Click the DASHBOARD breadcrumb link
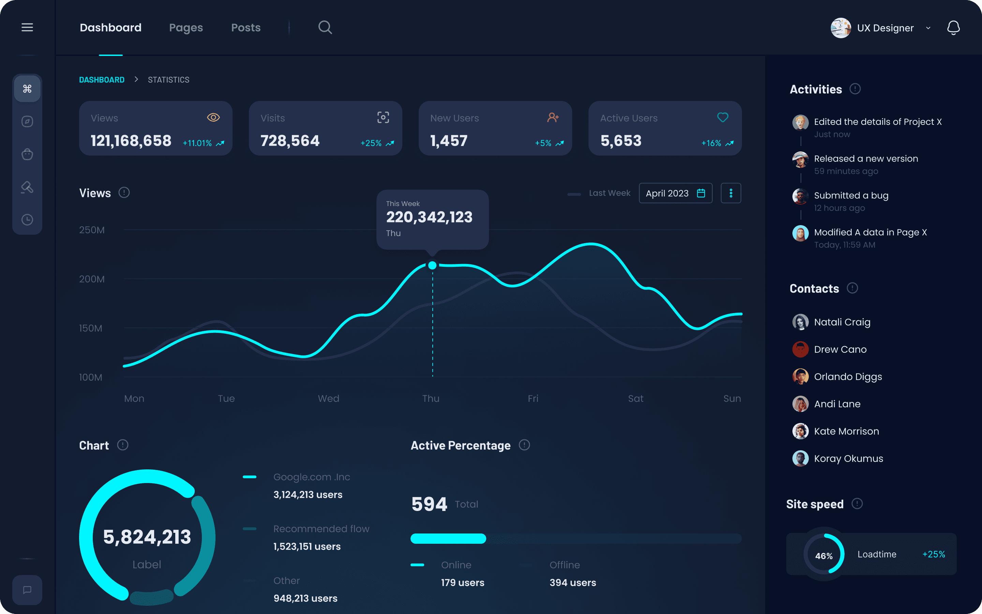This screenshot has width=982, height=614. pyautogui.click(x=102, y=80)
